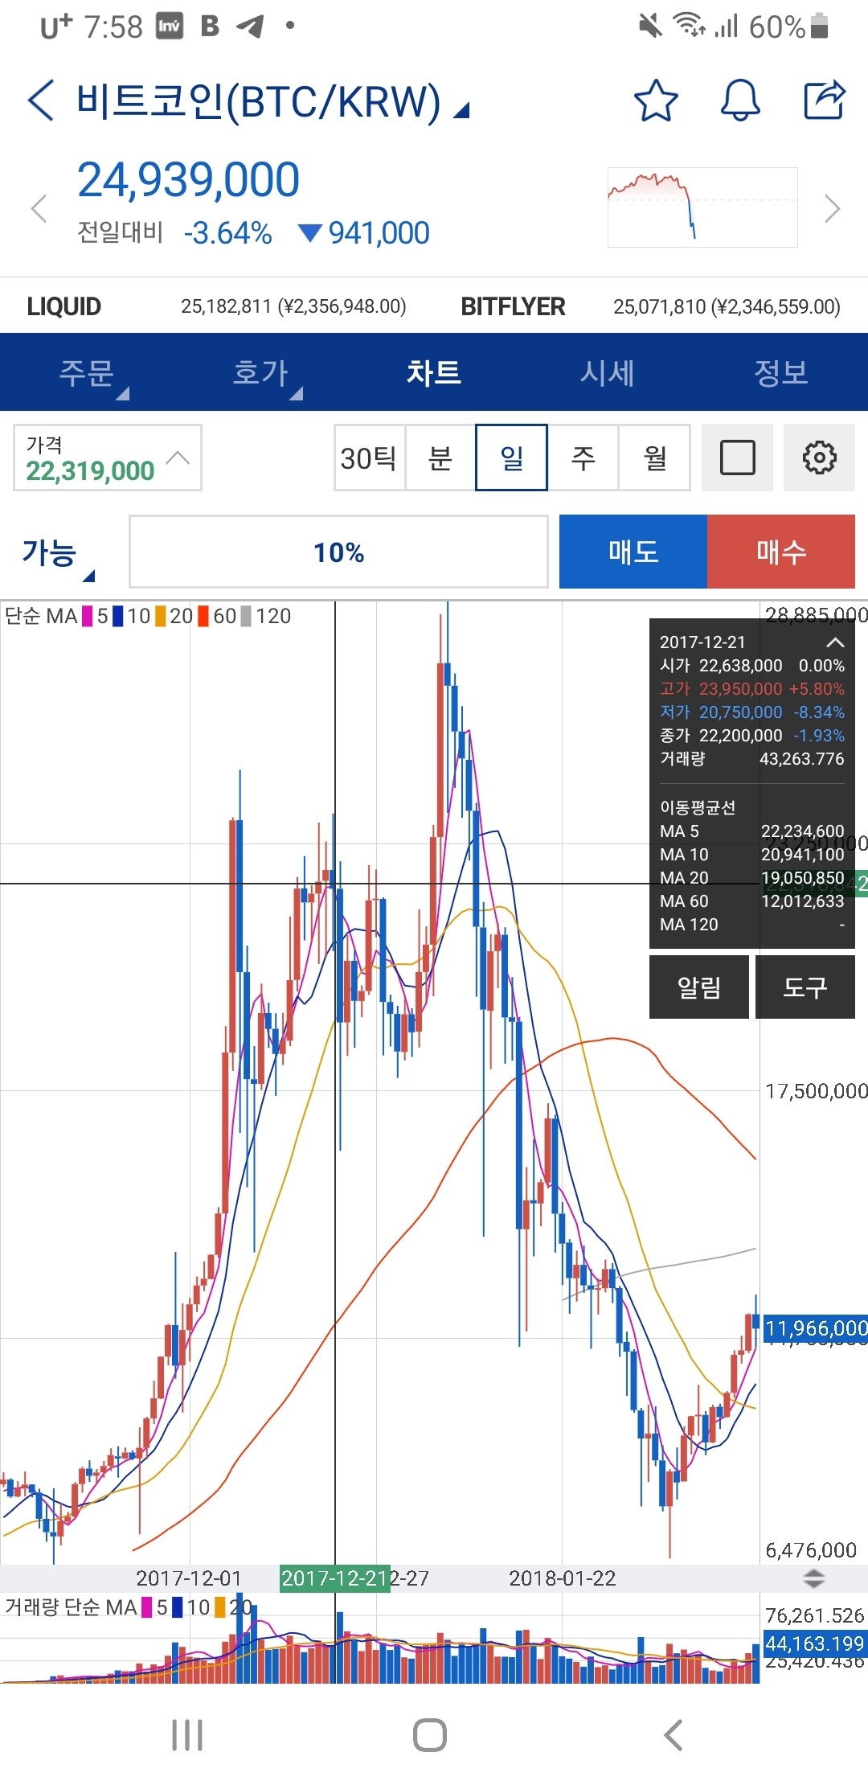868x1785 pixels.
Task: Expand the 가격 price selector box
Action: click(108, 458)
